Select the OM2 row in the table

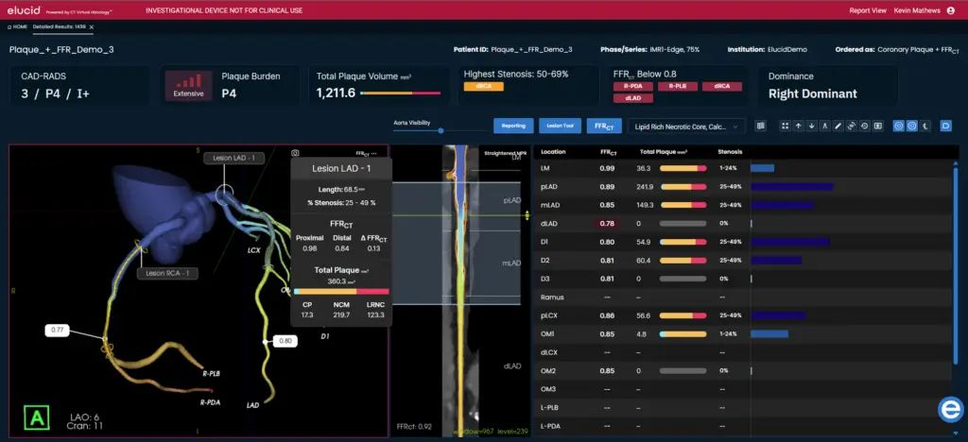[741, 370]
